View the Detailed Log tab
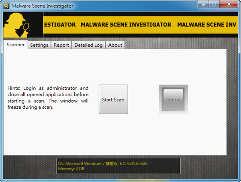Image resolution: width=241 pixels, height=182 pixels. 88,45
